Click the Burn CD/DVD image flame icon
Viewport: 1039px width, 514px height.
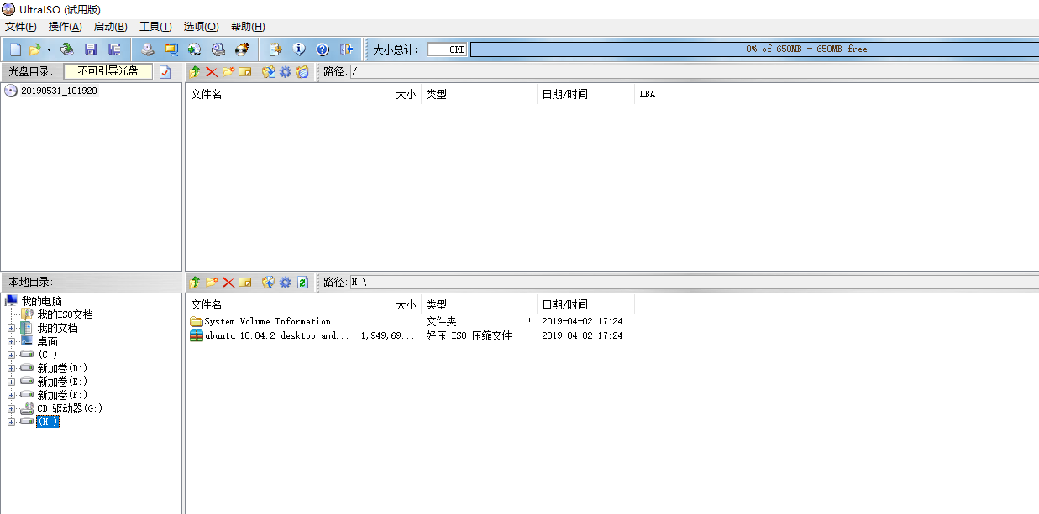pos(242,49)
